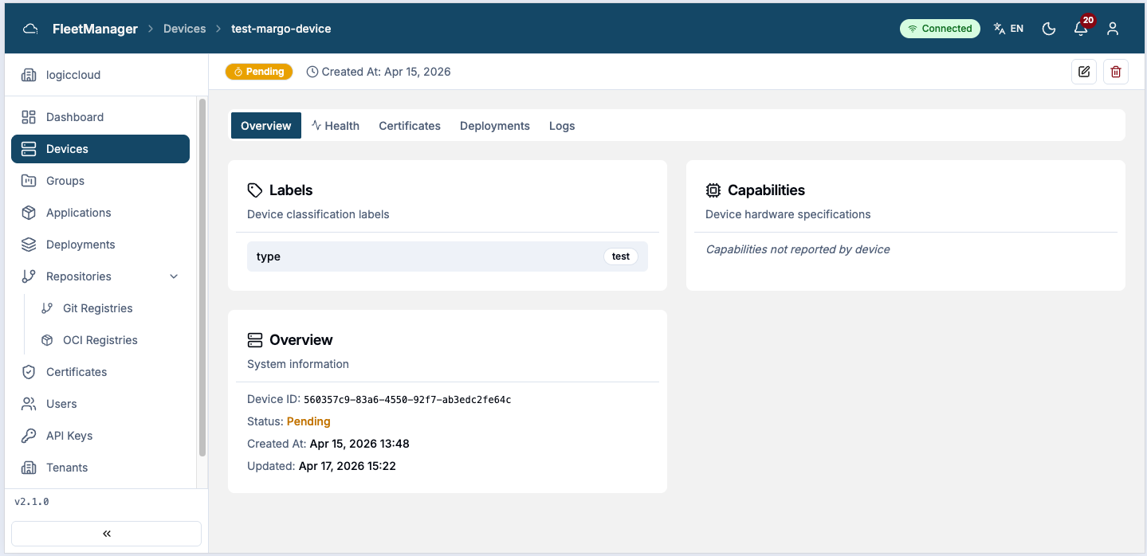
Task: Go to Devices in the breadcrumb
Action: coord(185,29)
